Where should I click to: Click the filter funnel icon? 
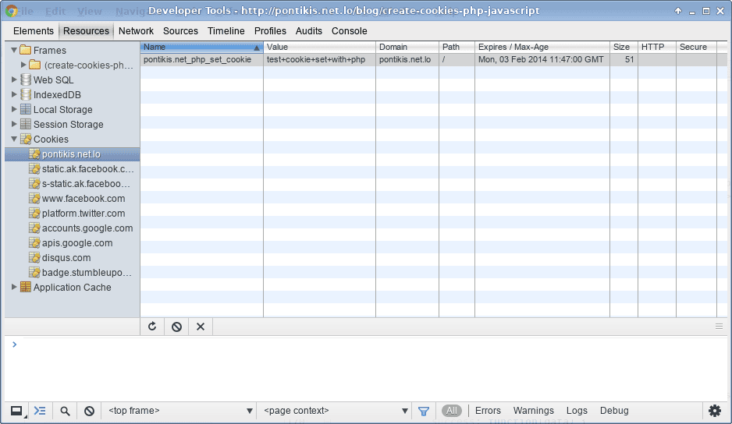[424, 411]
